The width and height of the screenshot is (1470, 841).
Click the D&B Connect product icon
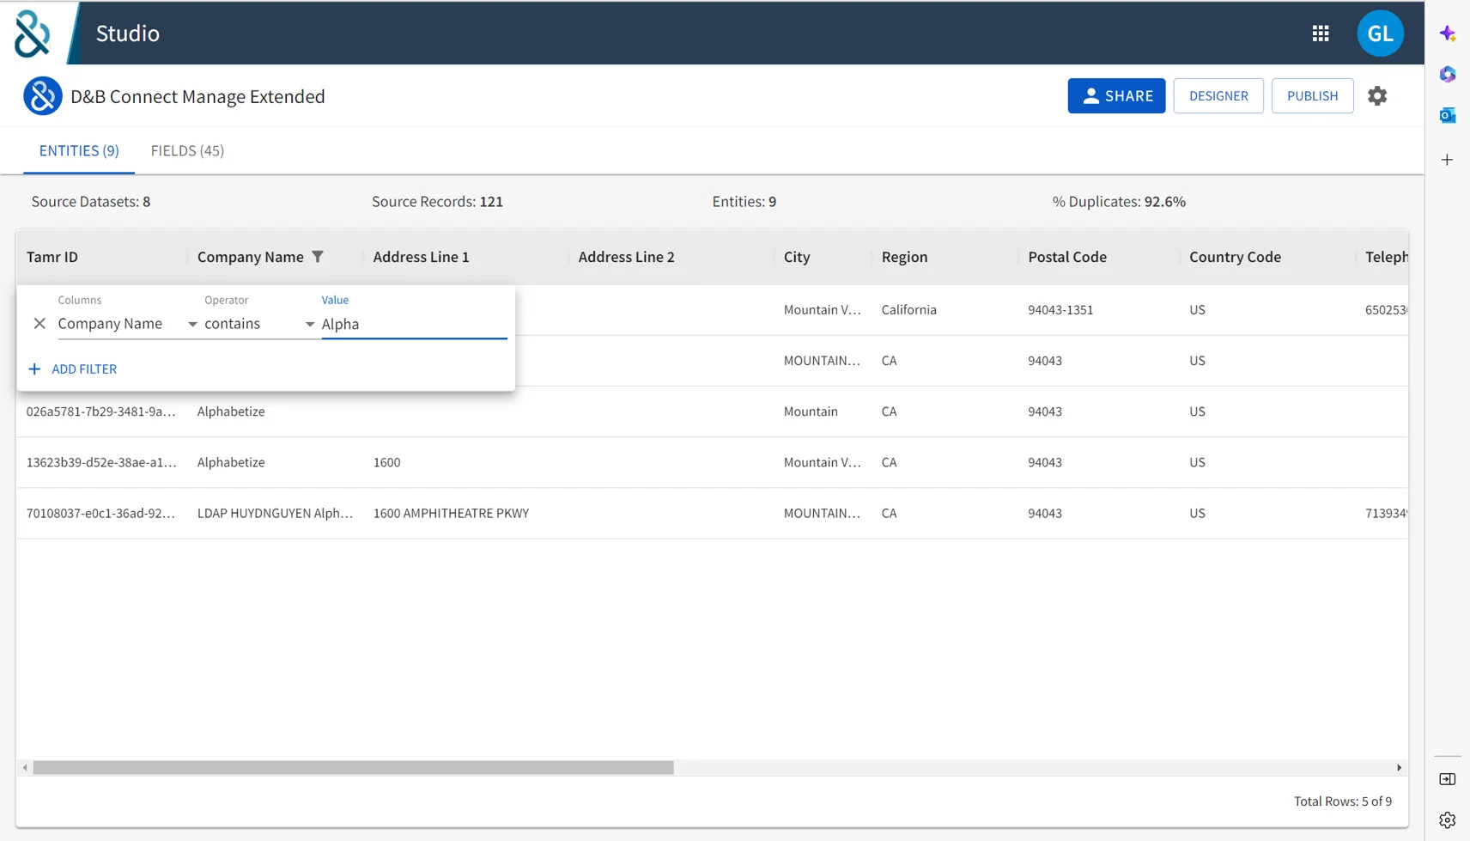coord(42,96)
